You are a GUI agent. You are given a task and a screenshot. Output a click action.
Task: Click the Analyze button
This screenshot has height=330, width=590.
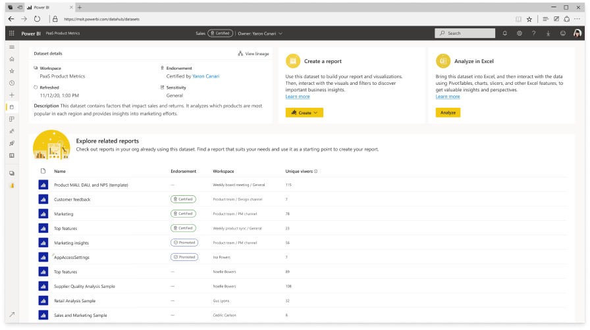448,112
